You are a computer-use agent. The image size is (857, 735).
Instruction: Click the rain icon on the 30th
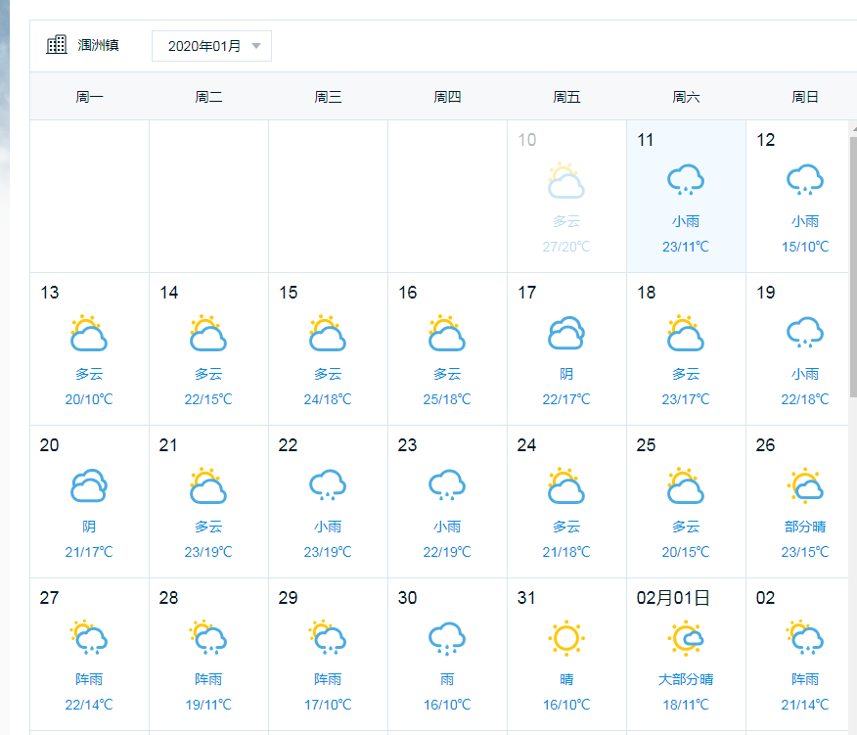pyautogui.click(x=447, y=638)
